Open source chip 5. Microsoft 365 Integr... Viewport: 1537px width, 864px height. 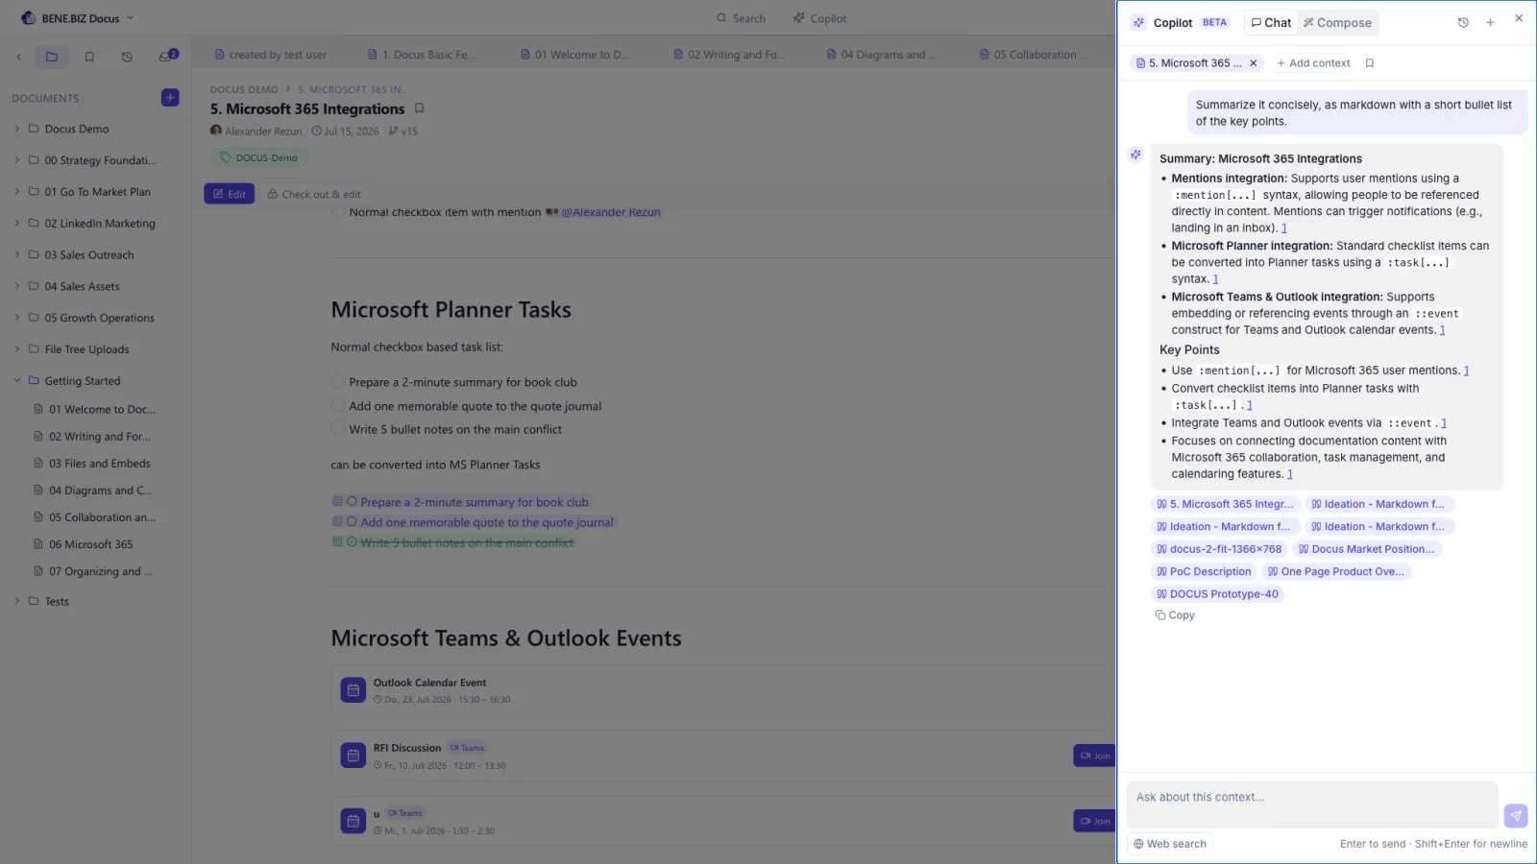[1226, 504]
